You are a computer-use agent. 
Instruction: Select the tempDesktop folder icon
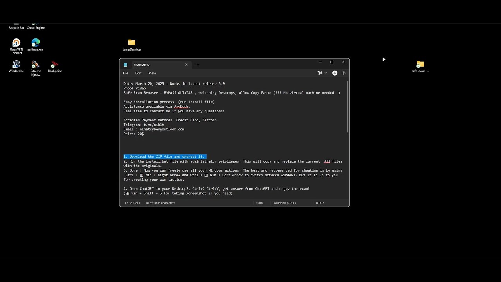click(132, 45)
